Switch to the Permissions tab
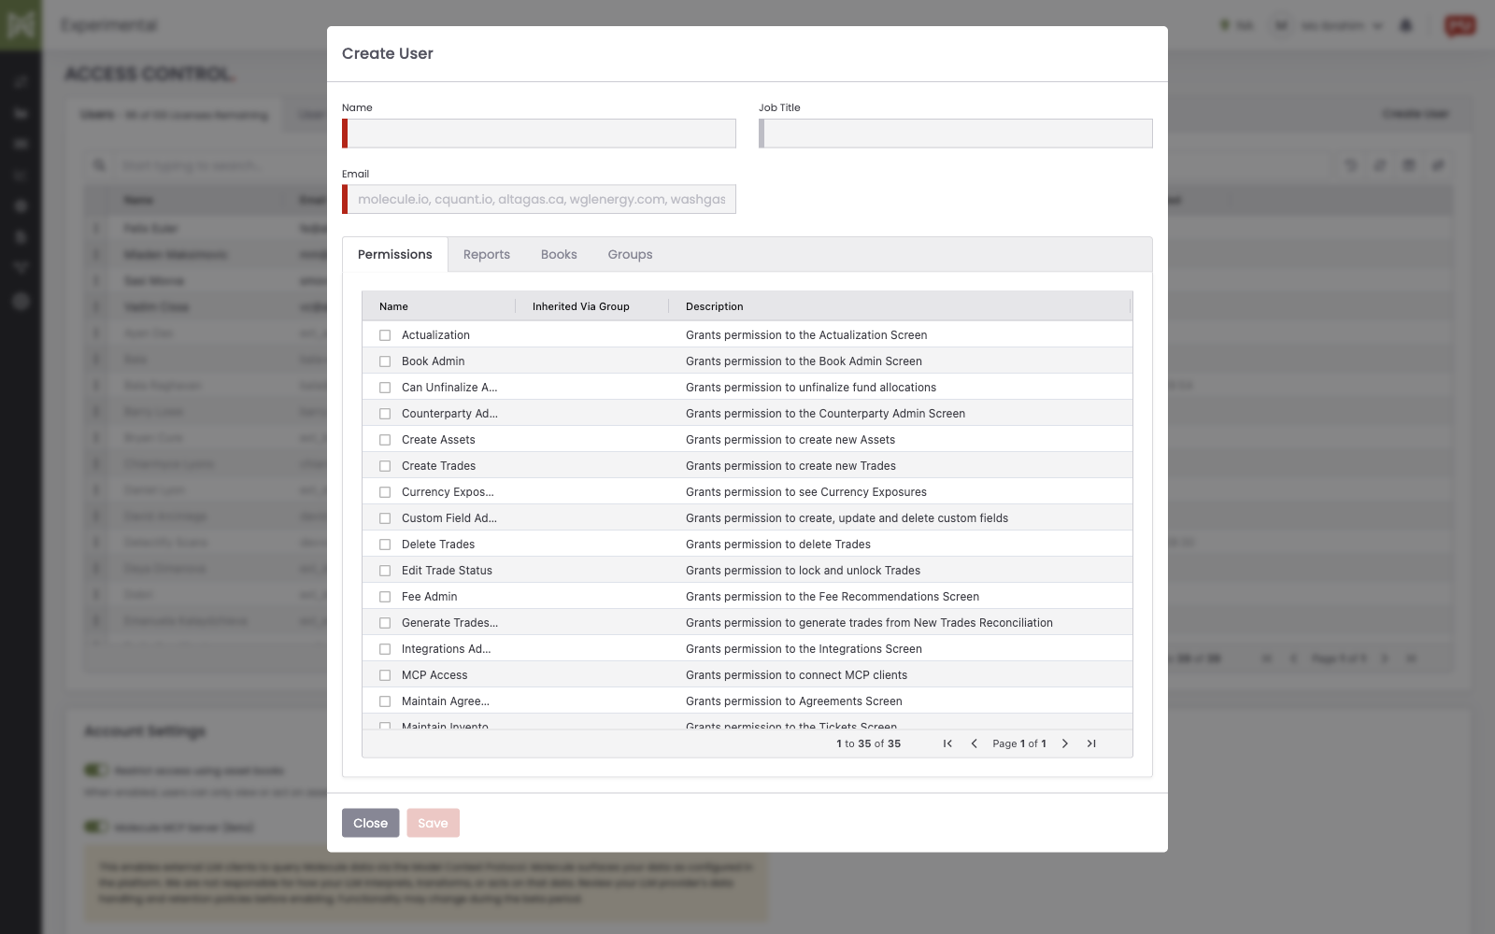The height and width of the screenshot is (934, 1495). click(395, 254)
